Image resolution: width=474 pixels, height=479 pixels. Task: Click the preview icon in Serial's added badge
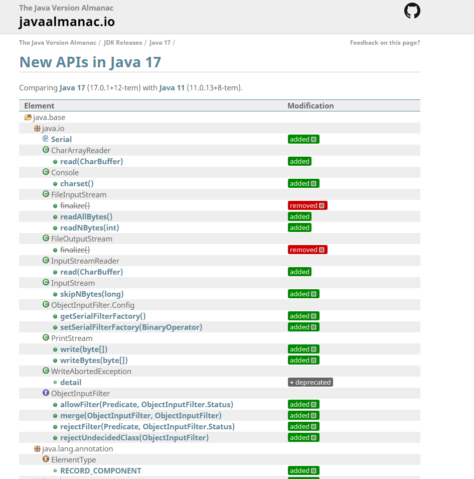tap(313, 139)
